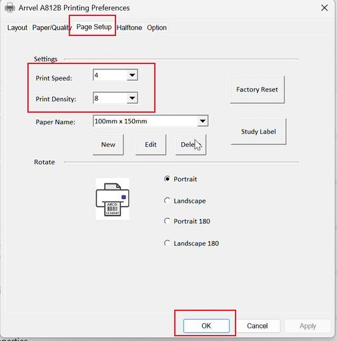Image resolution: width=337 pixels, height=341 pixels.
Task: Click the printer orientation preview image
Action: tap(112, 199)
